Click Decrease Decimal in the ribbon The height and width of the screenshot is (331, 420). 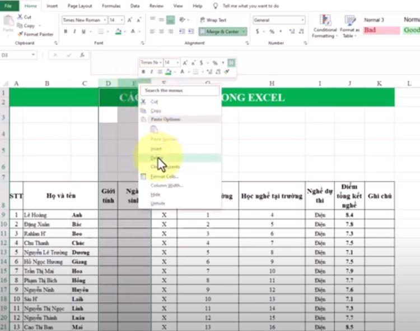(x=301, y=31)
